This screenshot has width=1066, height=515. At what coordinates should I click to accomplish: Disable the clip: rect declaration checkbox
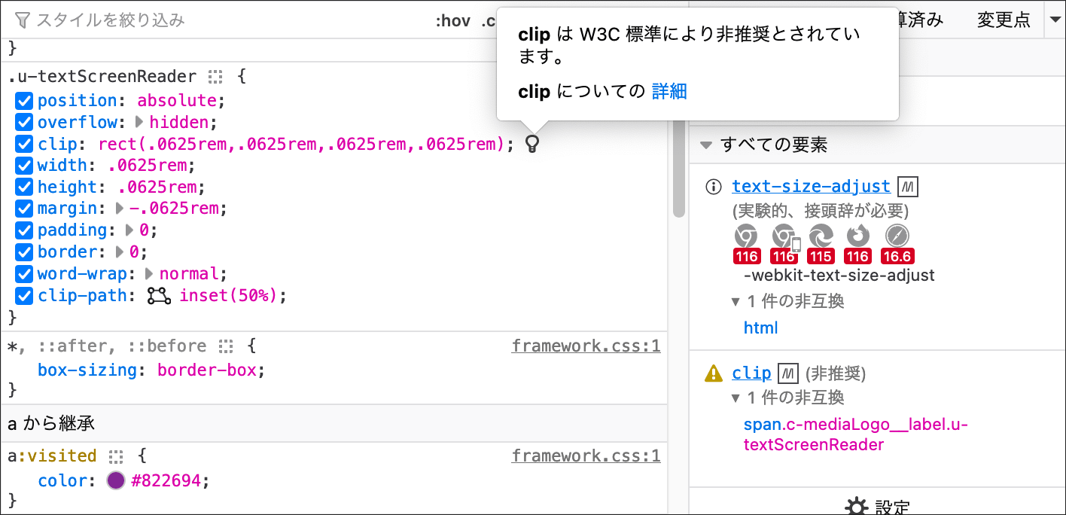(25, 144)
